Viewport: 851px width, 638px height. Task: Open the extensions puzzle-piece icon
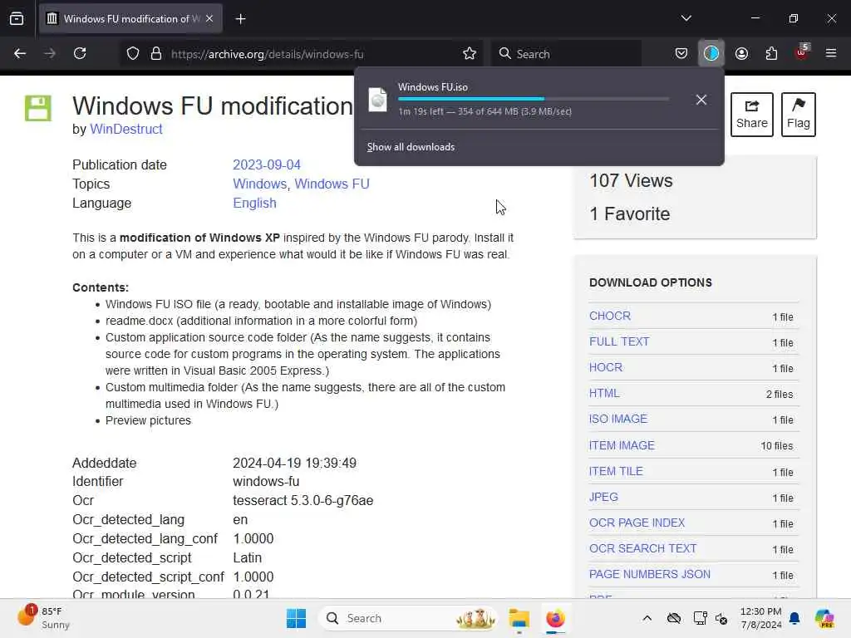(771, 54)
